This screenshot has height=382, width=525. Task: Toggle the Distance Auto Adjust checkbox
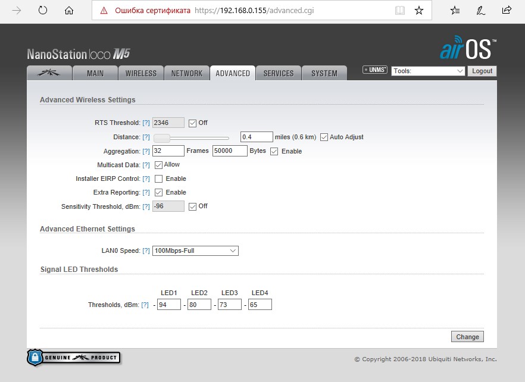point(324,137)
